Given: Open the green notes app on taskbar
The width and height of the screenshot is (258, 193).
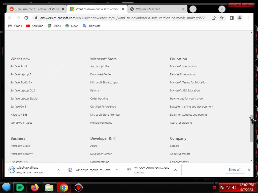Looking at the screenshot, I should tap(20, 187).
